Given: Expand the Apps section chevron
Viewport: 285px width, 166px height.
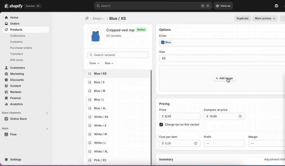Looking at the screenshot, I should (47, 129).
